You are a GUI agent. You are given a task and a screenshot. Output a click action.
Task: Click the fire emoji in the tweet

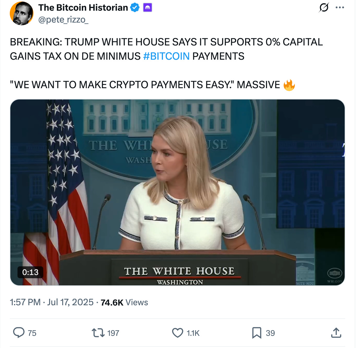[289, 85]
